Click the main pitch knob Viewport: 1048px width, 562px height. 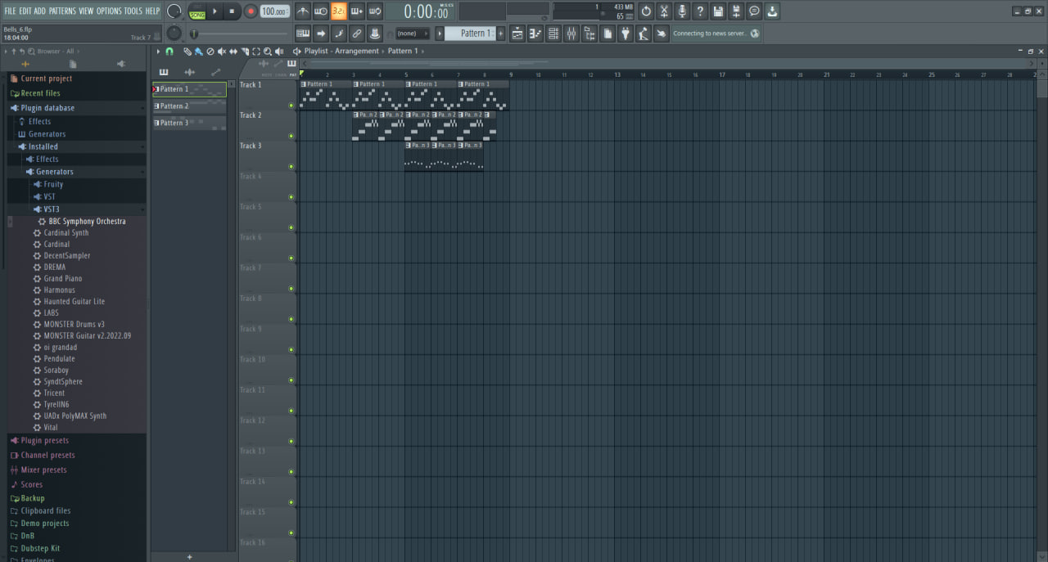(174, 34)
